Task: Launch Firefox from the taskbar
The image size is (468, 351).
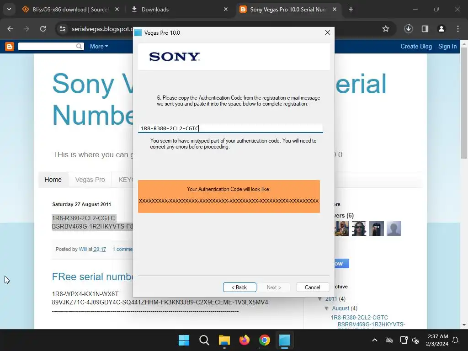Action: [x=245, y=340]
